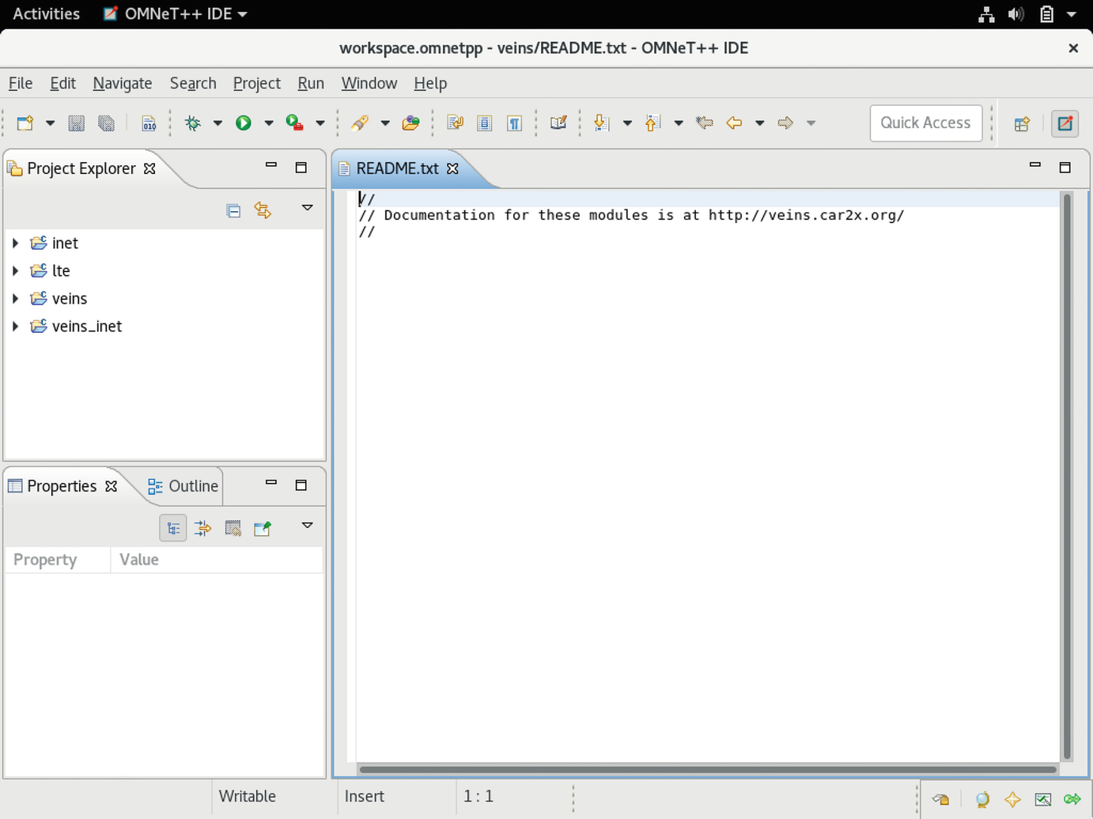This screenshot has height=819, width=1093.
Task: Click the Save All icon
Action: tap(106, 123)
